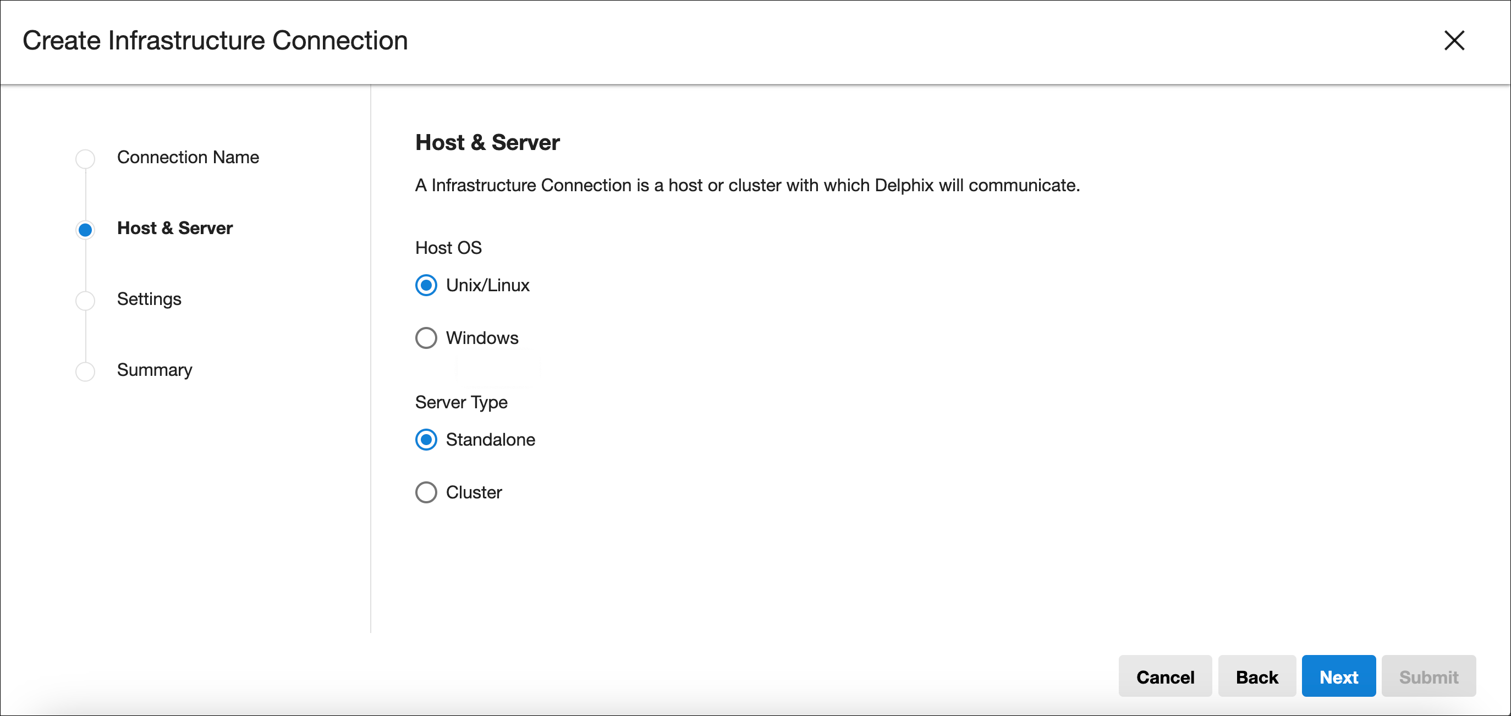Go to the Summary step label
The width and height of the screenshot is (1511, 716).
tap(154, 370)
